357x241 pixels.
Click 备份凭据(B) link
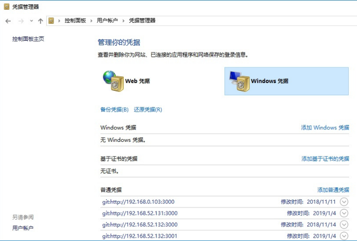click(114, 110)
